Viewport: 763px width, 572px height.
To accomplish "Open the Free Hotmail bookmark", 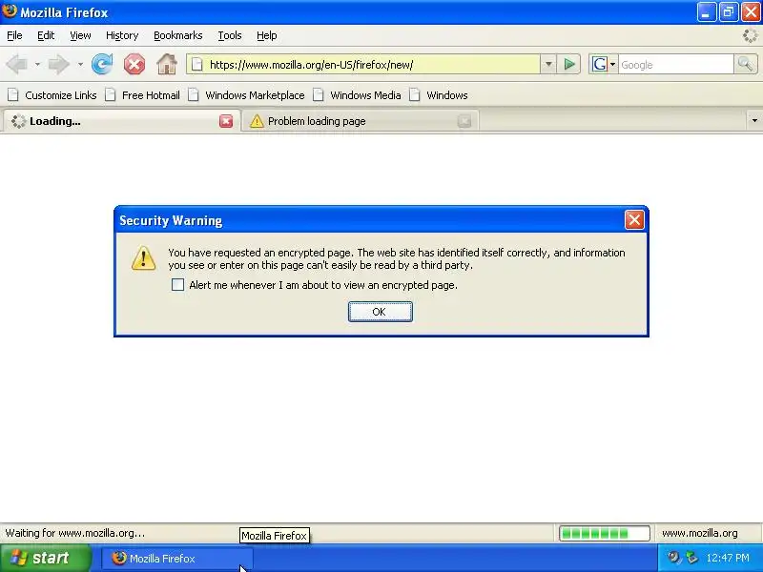I will pyautogui.click(x=143, y=95).
